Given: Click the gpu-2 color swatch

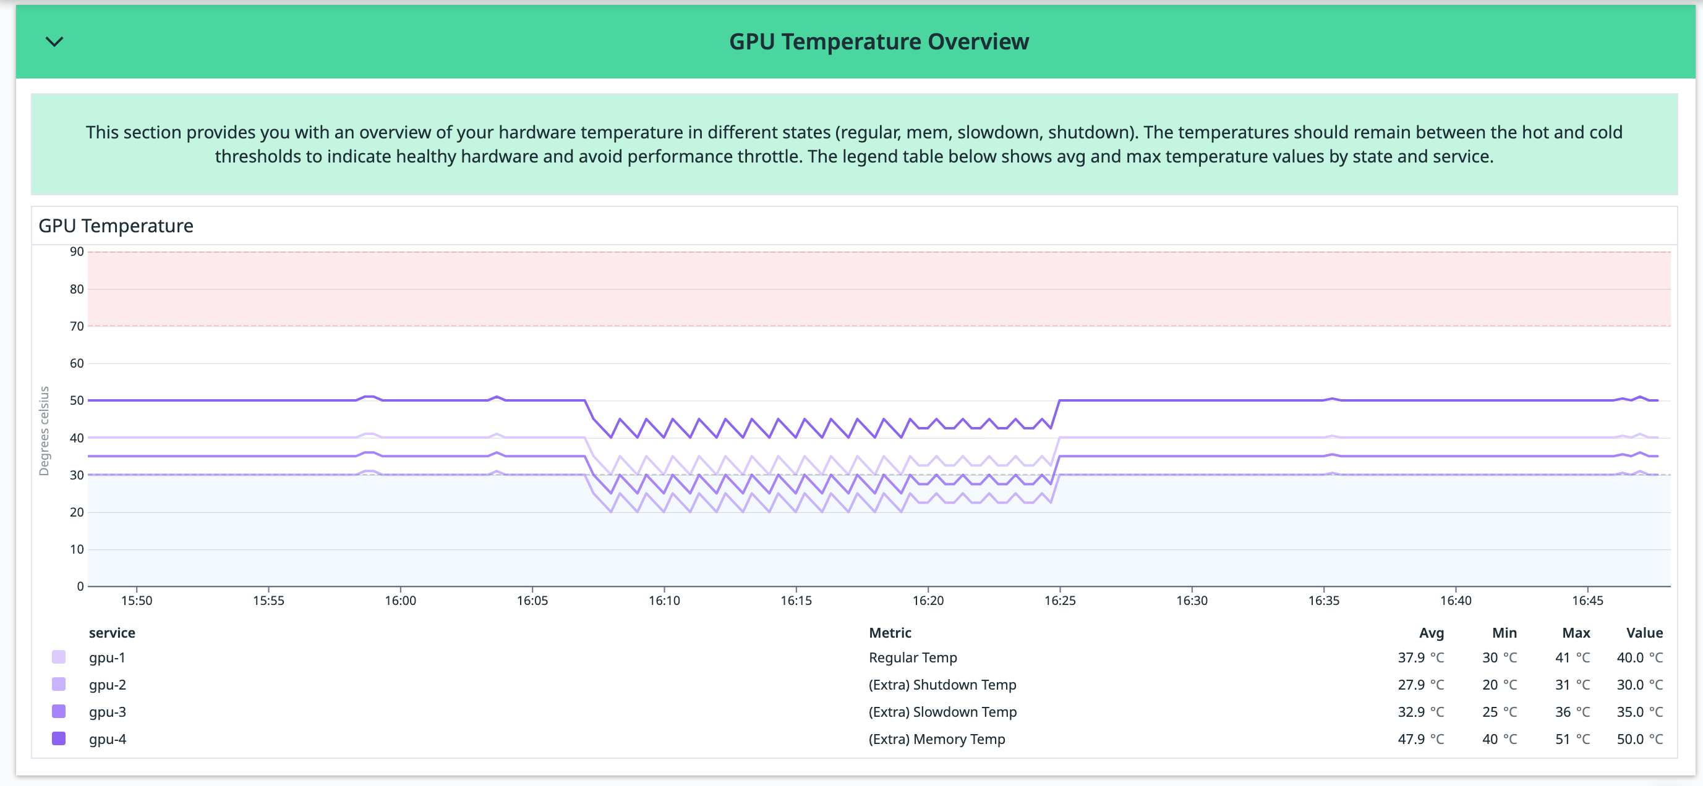Looking at the screenshot, I should pyautogui.click(x=58, y=684).
